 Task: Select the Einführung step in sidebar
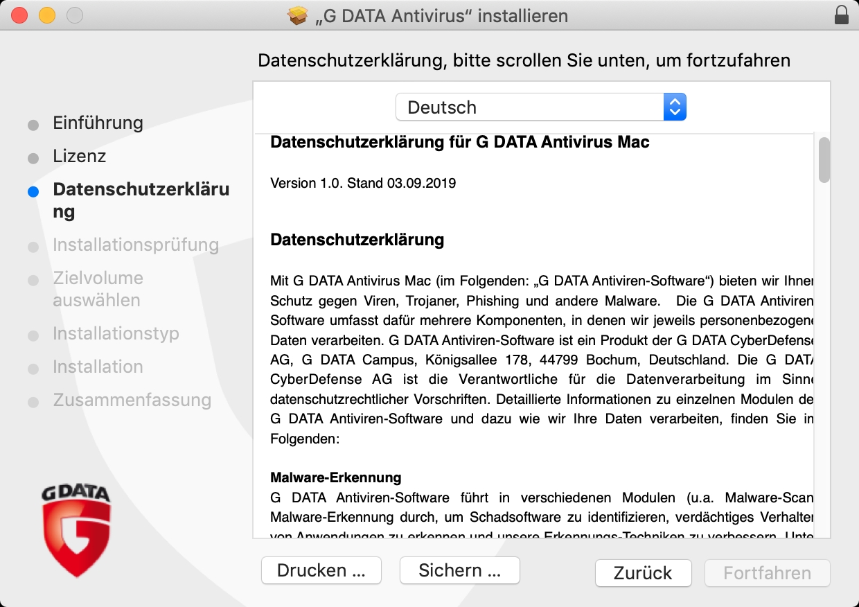(98, 123)
